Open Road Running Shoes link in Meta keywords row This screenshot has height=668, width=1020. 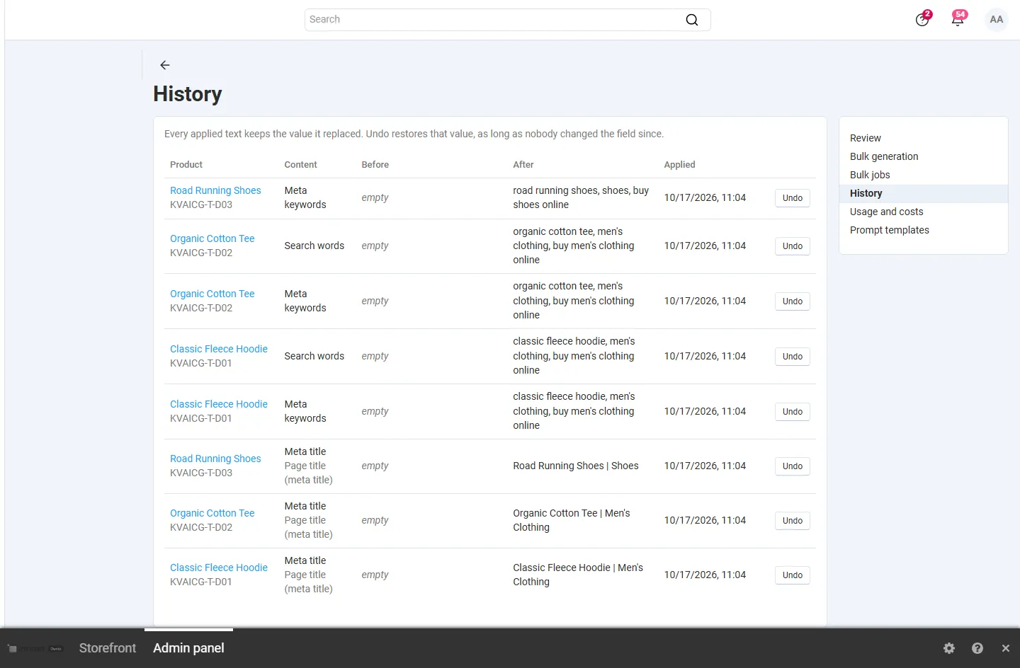[215, 190]
